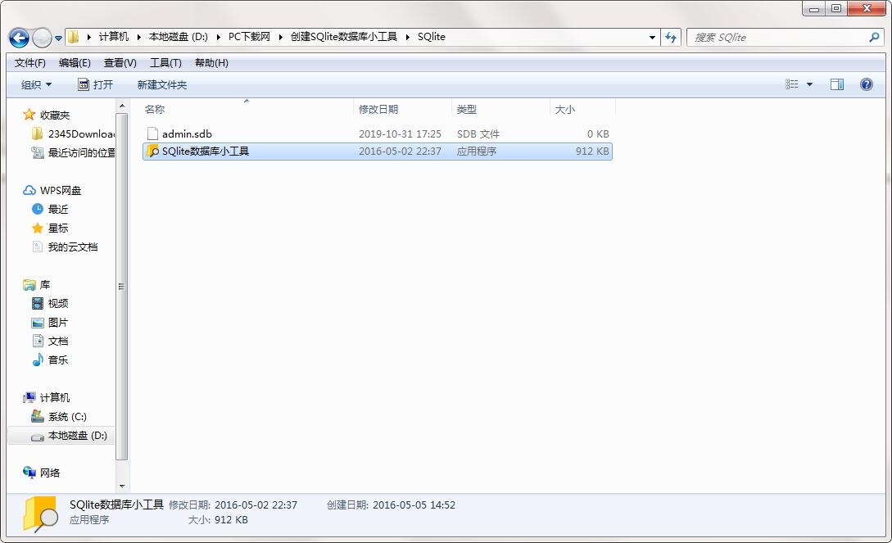
Task: Navigate to 计算机 in the address path
Action: tap(114, 37)
